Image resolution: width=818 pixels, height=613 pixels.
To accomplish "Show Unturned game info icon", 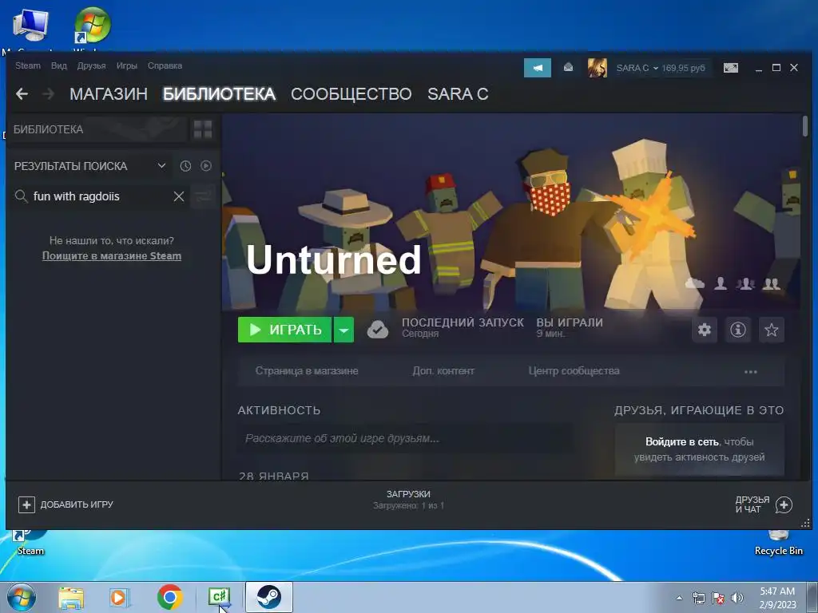I will point(737,330).
